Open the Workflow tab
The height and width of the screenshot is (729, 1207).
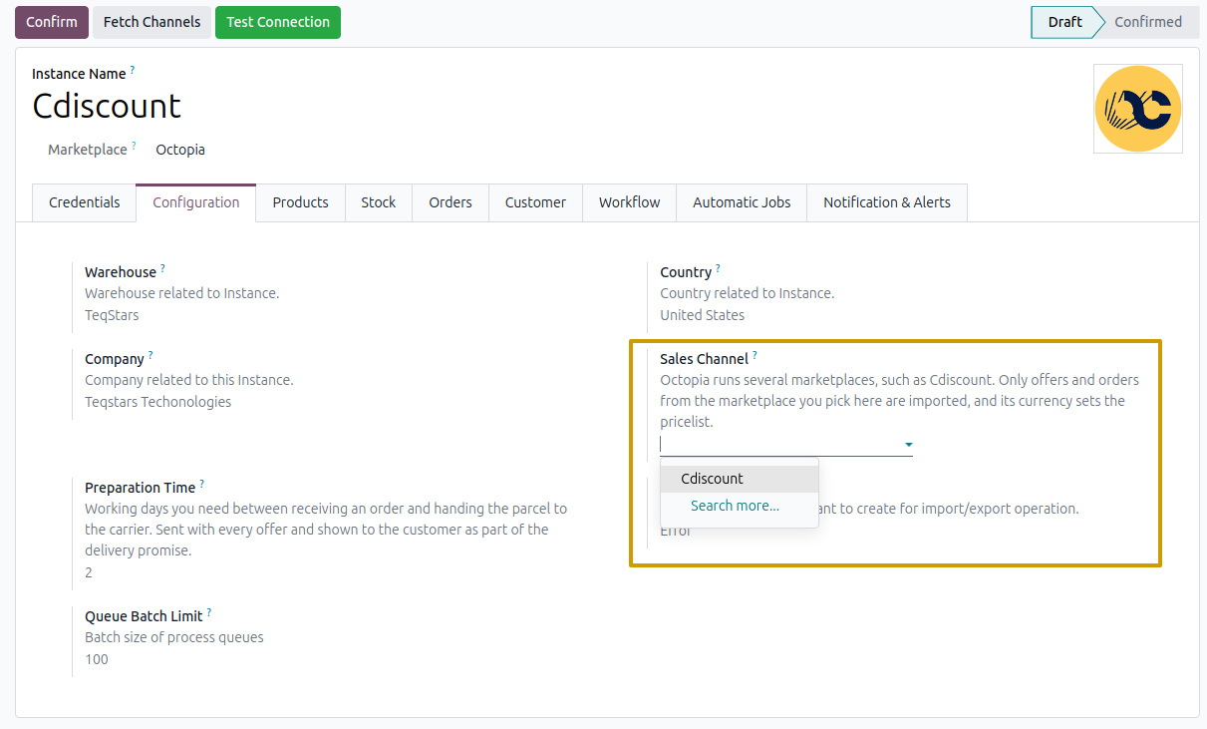tap(629, 202)
